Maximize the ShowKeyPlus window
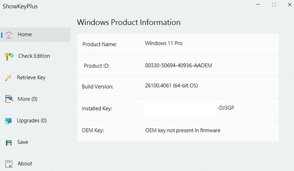Viewport: 294px width, 171px height. coord(274,4)
